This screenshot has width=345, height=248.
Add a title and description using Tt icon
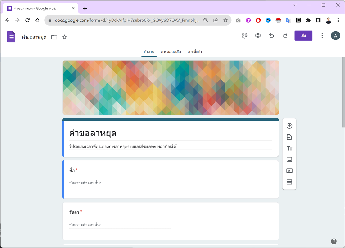[289, 148]
